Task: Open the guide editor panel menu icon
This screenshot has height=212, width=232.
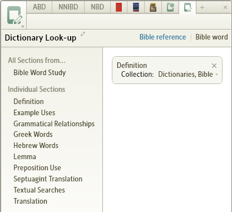Action: (14, 16)
